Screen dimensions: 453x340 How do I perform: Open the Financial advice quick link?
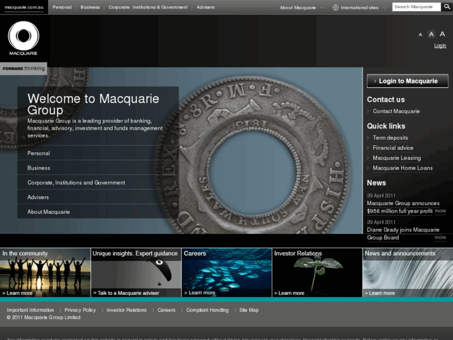click(393, 148)
